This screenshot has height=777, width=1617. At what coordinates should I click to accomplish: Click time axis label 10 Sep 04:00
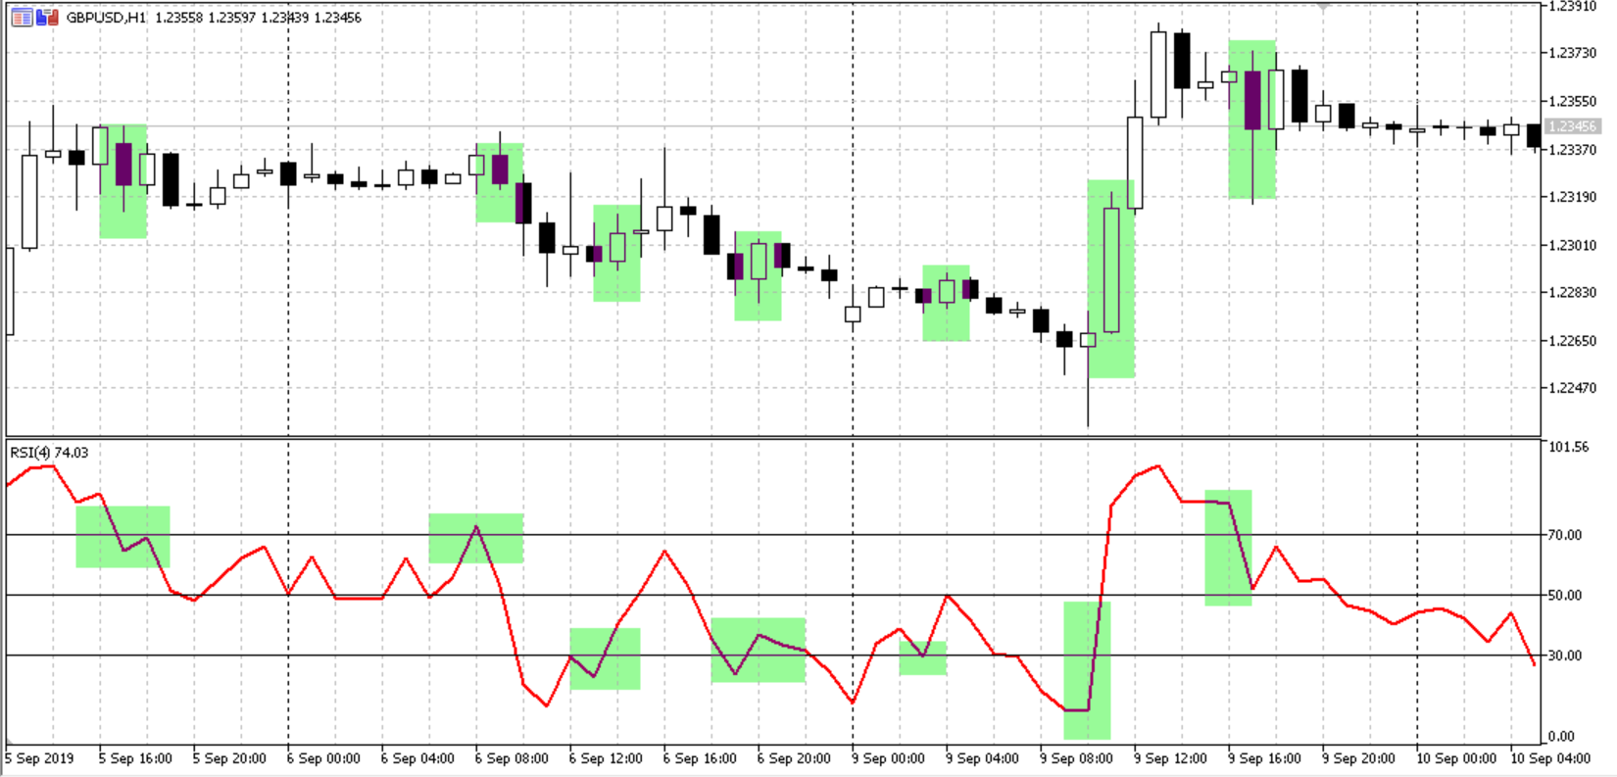(x=1550, y=758)
